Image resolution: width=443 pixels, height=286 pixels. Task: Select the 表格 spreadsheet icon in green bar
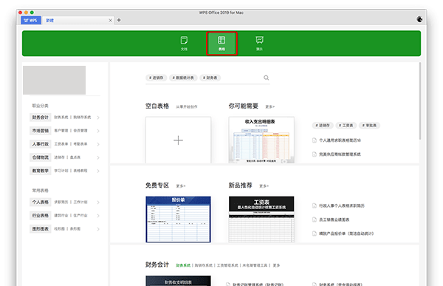pyautogui.click(x=221, y=44)
